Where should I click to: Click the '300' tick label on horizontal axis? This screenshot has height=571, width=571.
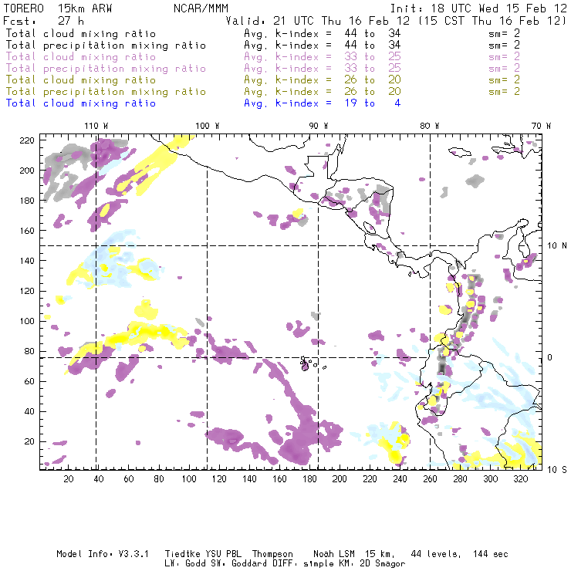[490, 479]
